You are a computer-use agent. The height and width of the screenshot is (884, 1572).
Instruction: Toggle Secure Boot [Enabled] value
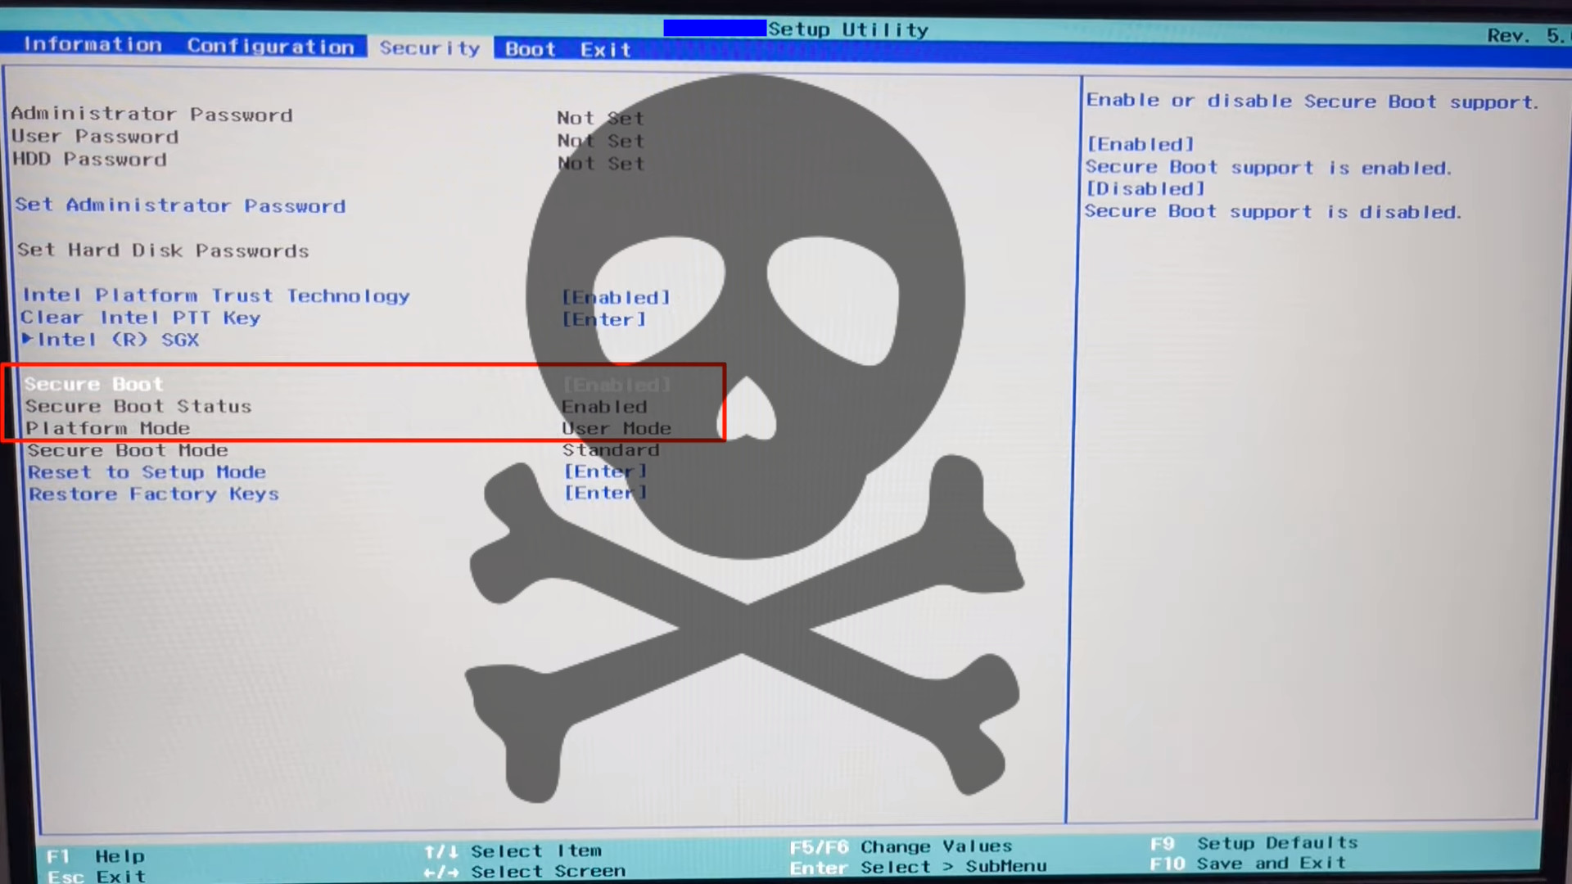(617, 385)
